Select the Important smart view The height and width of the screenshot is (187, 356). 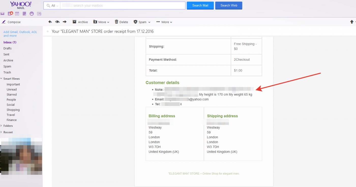pos(13,84)
